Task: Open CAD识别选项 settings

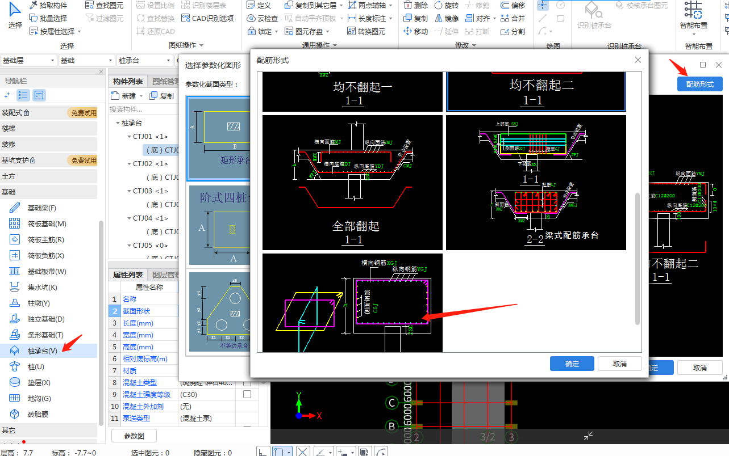Action: pyautogui.click(x=207, y=18)
